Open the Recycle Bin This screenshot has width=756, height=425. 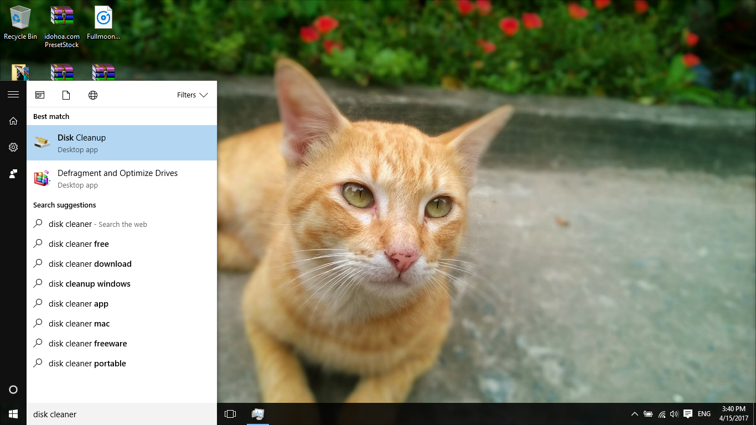pos(20,18)
